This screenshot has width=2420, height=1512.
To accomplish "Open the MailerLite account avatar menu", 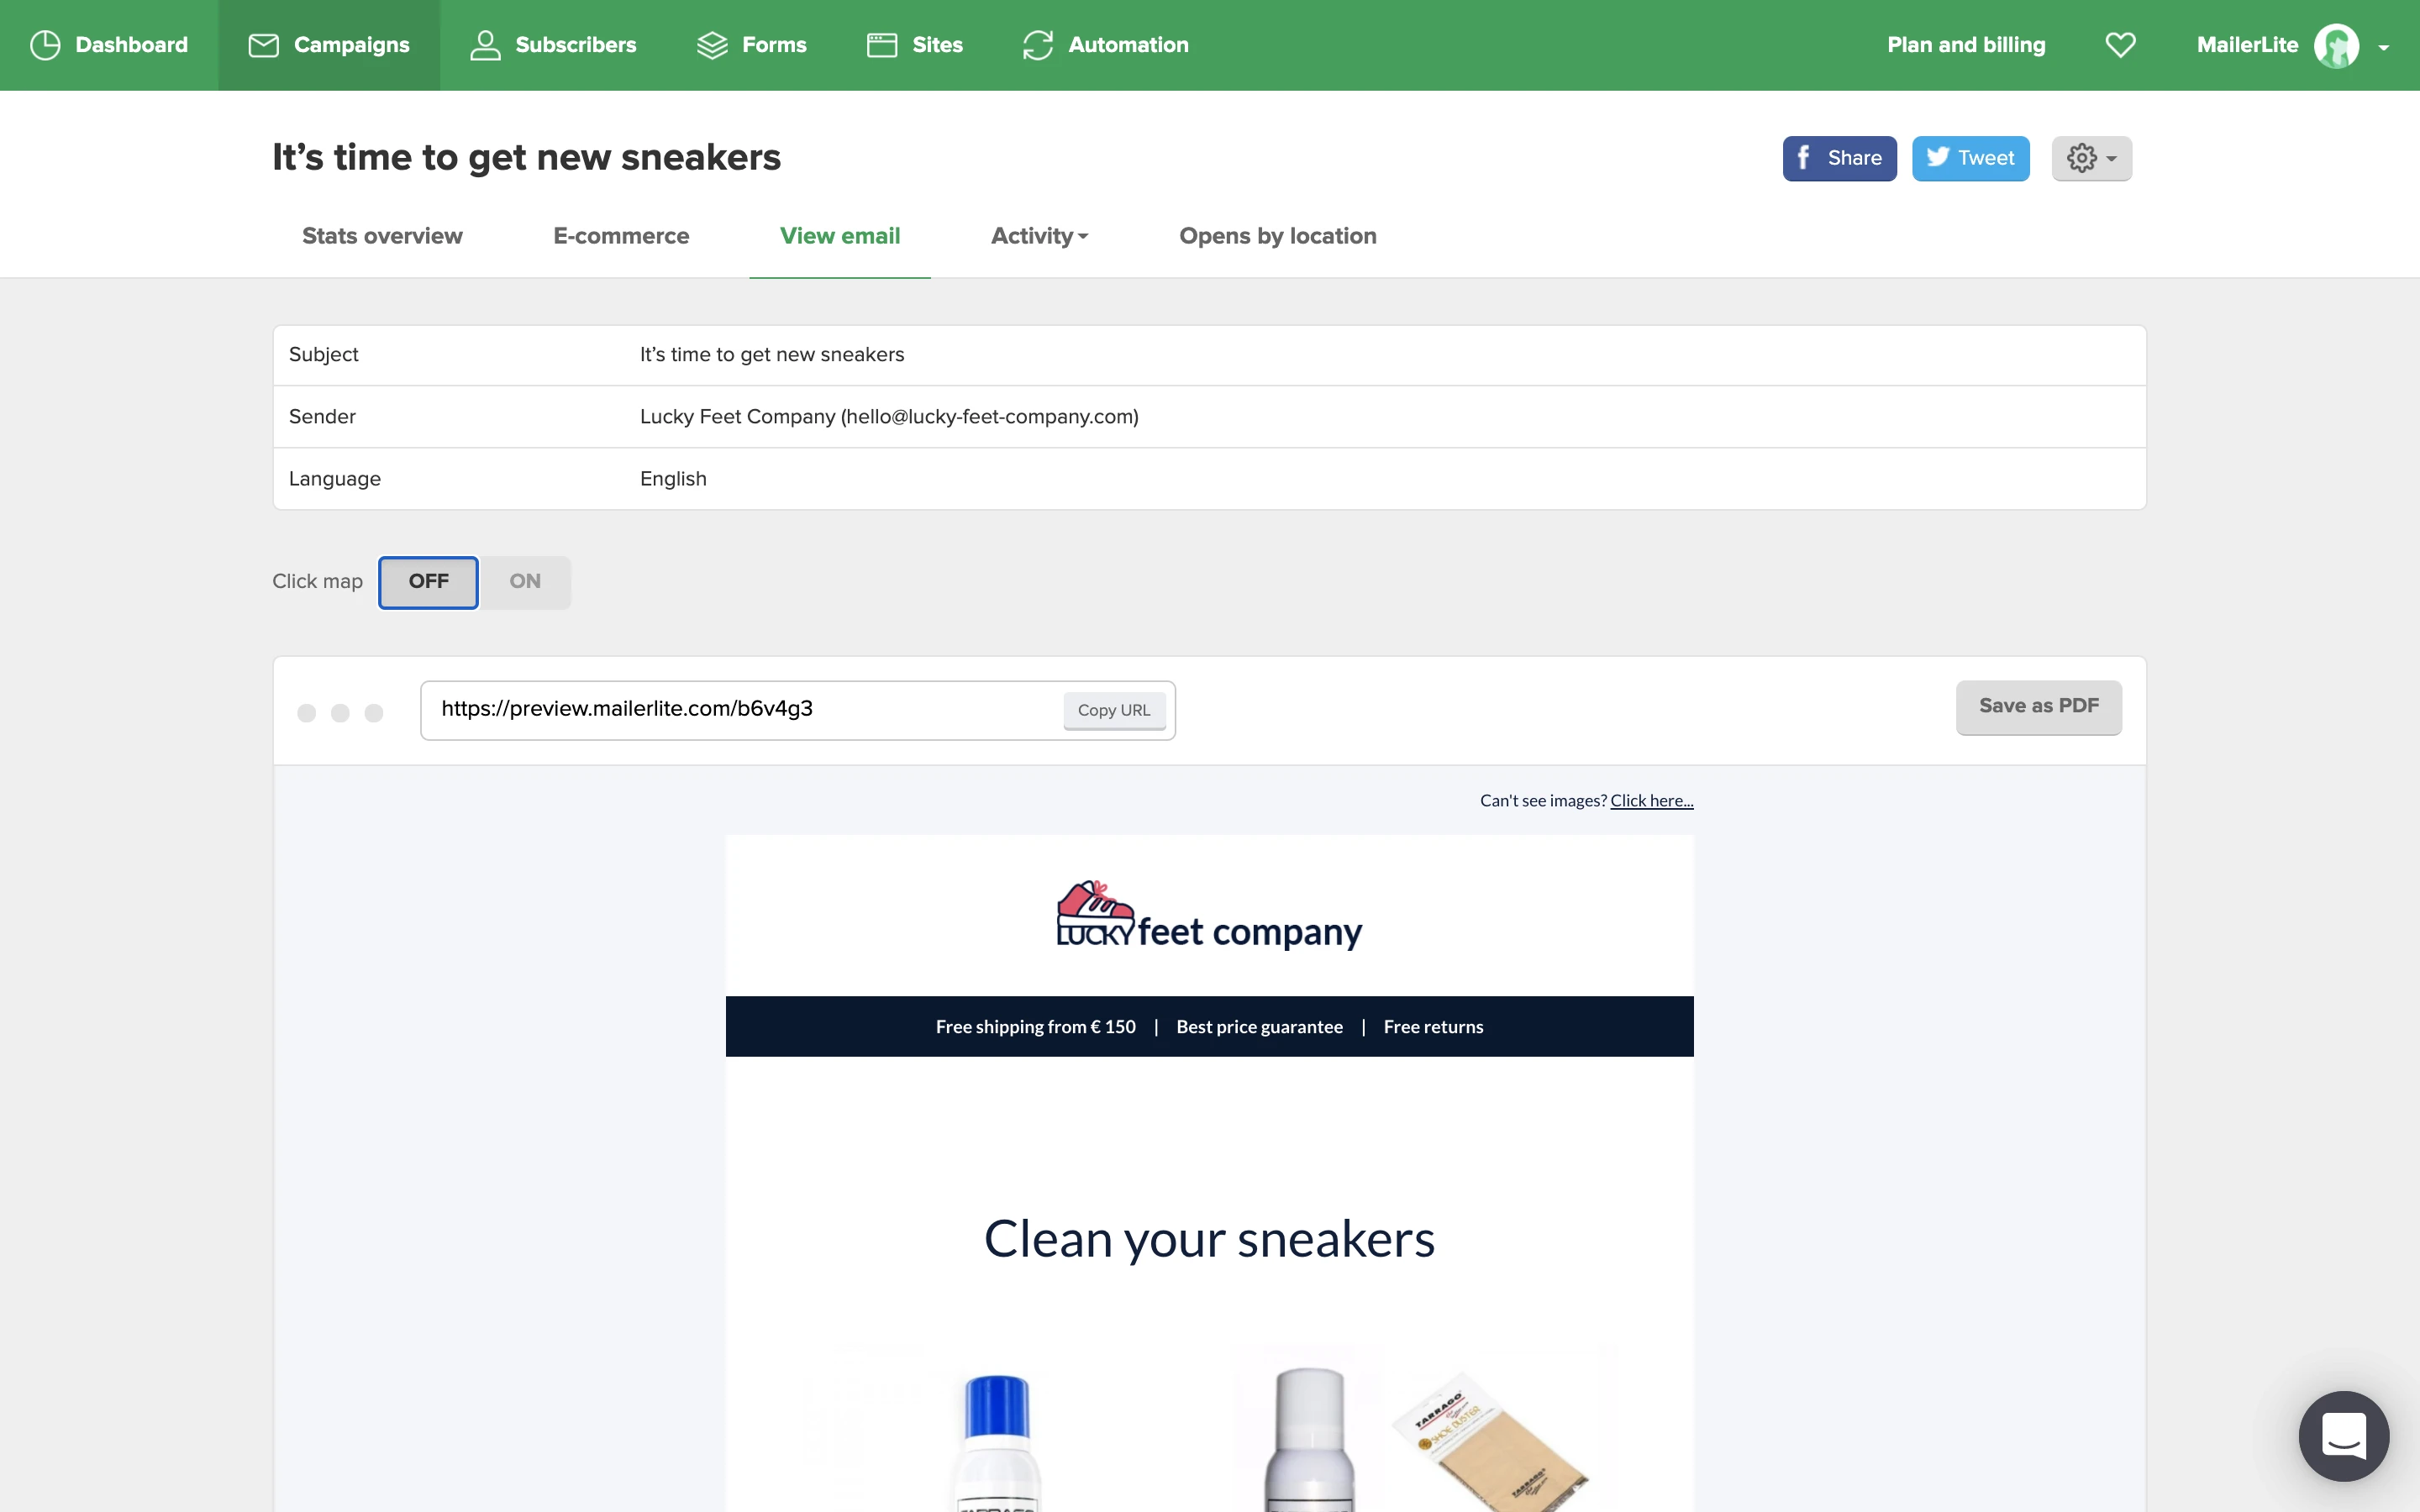I will click(2336, 45).
